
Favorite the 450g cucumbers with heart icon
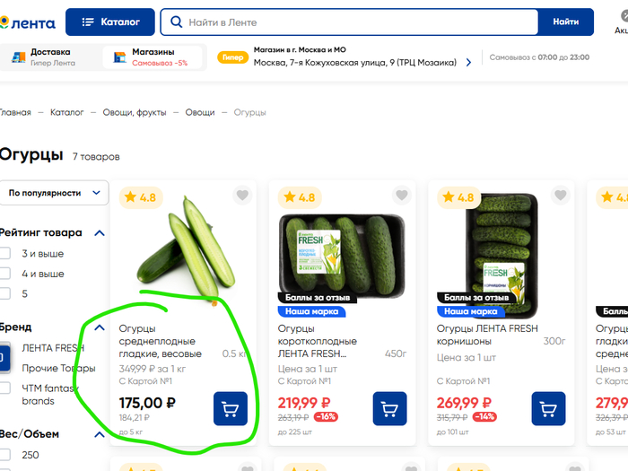coord(401,196)
